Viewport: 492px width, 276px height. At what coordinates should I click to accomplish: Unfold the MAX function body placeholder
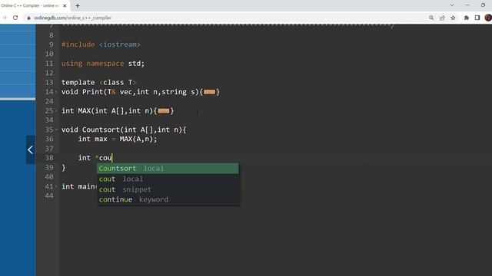[164, 110]
